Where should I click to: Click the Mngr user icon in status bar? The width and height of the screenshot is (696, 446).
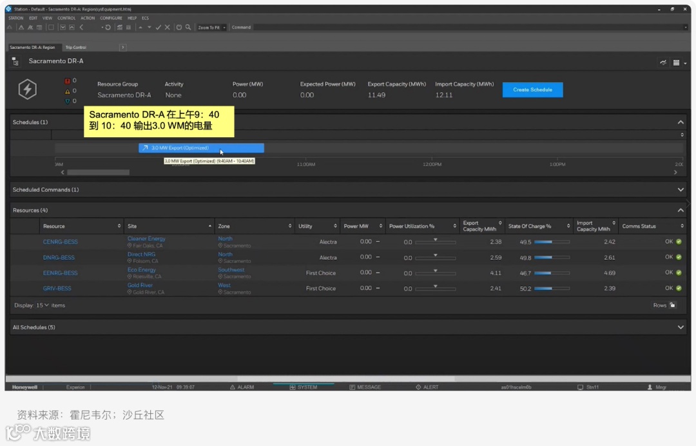coord(650,387)
